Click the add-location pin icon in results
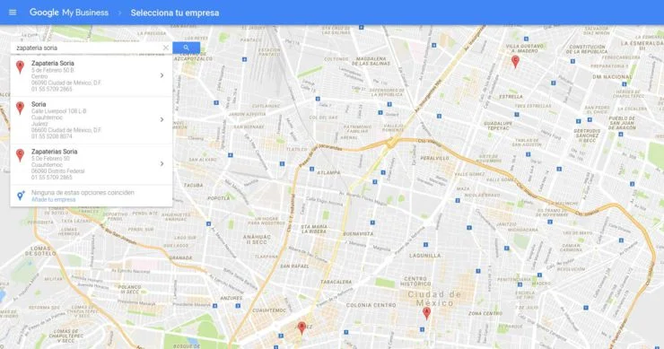 (21, 196)
